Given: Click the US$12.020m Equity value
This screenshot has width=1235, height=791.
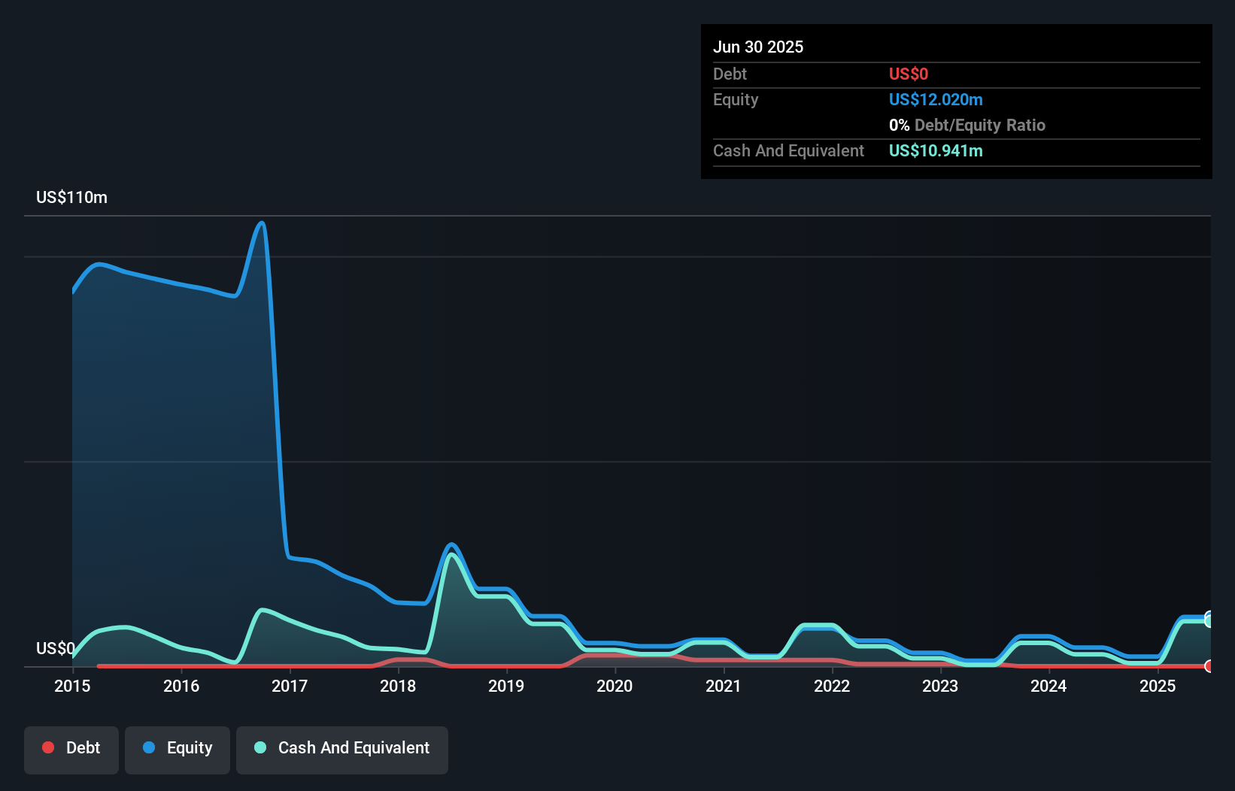Looking at the screenshot, I should [936, 99].
